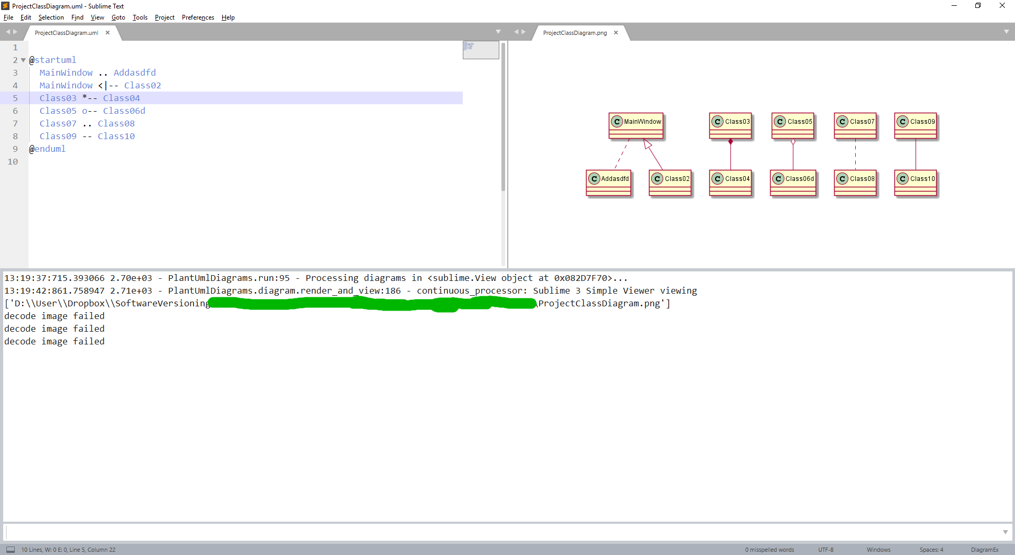This screenshot has width=1015, height=555.
Task: Click the Spaces: 4 indentation setting
Action: [930, 549]
